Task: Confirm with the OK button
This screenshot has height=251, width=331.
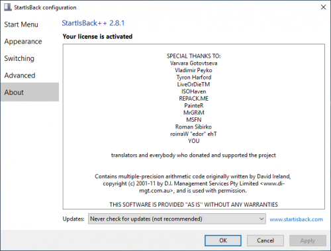Action: (223, 240)
